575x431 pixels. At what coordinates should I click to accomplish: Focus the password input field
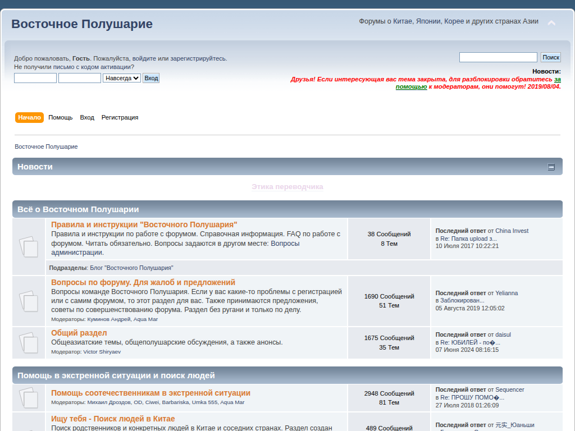coord(80,78)
